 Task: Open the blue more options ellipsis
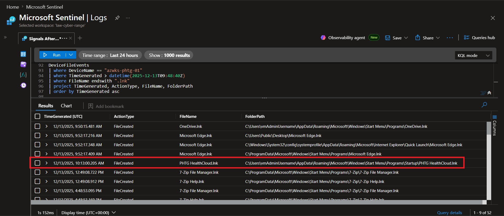[x=450, y=38]
